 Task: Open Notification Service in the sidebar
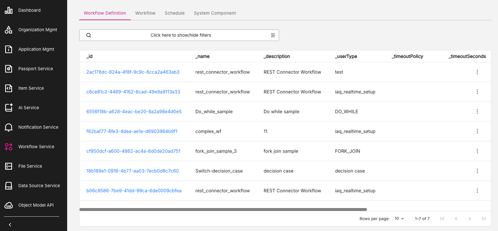pyautogui.click(x=38, y=127)
